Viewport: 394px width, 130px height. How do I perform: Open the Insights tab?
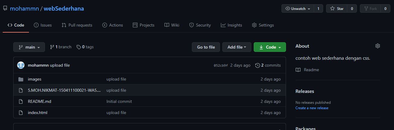231,25
